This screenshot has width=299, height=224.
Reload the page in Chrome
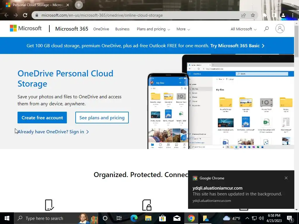pos(25,15)
